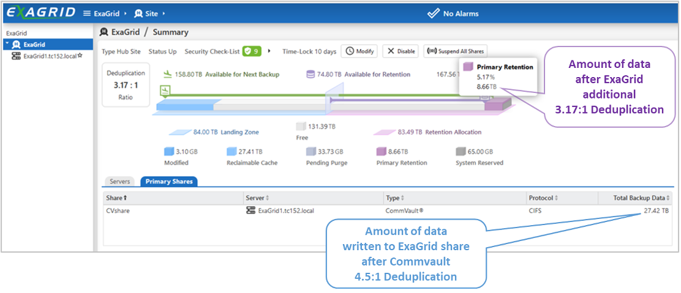The height and width of the screenshot is (293, 681).
Task: Click the Site icon in top bar
Action: coord(138,13)
